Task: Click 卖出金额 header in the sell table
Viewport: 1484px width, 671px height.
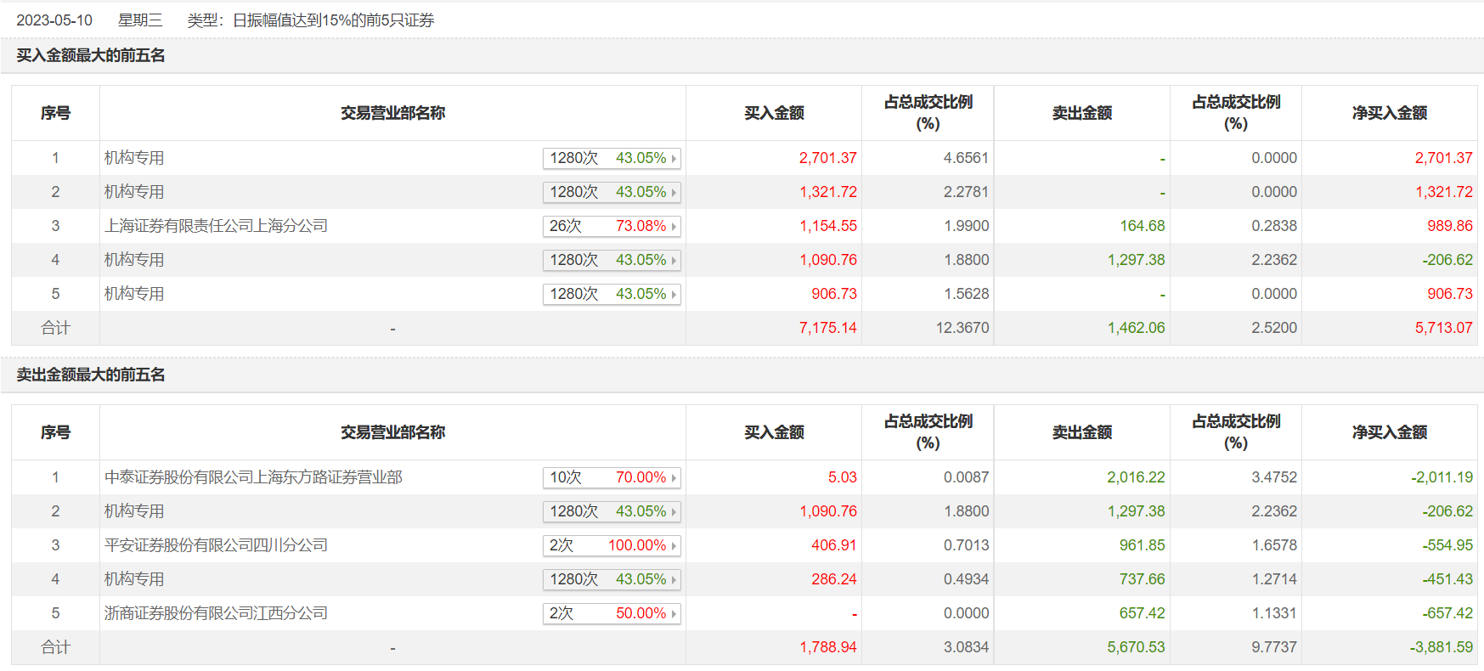Action: point(1081,432)
